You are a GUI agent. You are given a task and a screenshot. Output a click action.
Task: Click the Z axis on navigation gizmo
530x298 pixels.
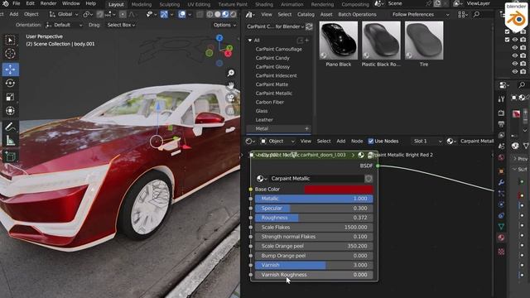(x=219, y=38)
